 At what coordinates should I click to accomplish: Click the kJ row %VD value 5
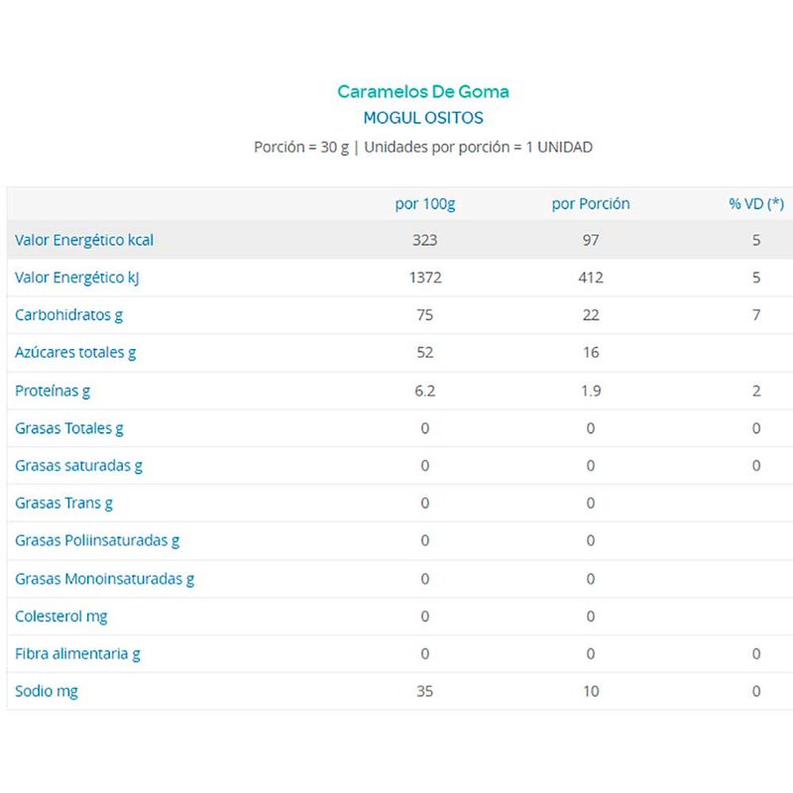756,278
